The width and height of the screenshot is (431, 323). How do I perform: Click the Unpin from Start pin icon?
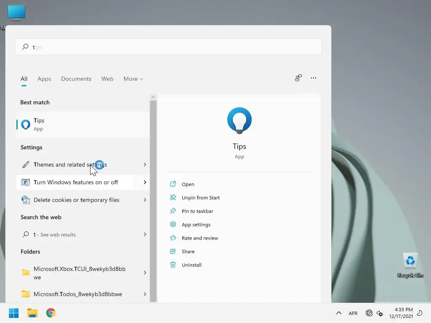(173, 198)
